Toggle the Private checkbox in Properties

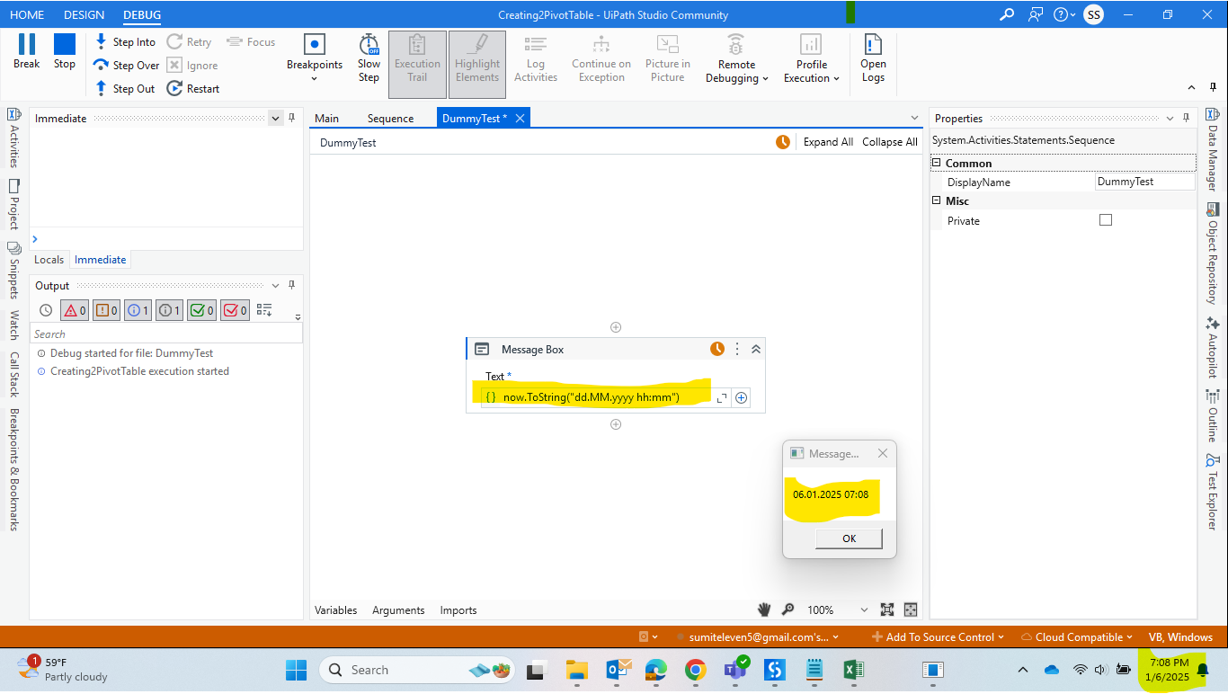(x=1106, y=220)
